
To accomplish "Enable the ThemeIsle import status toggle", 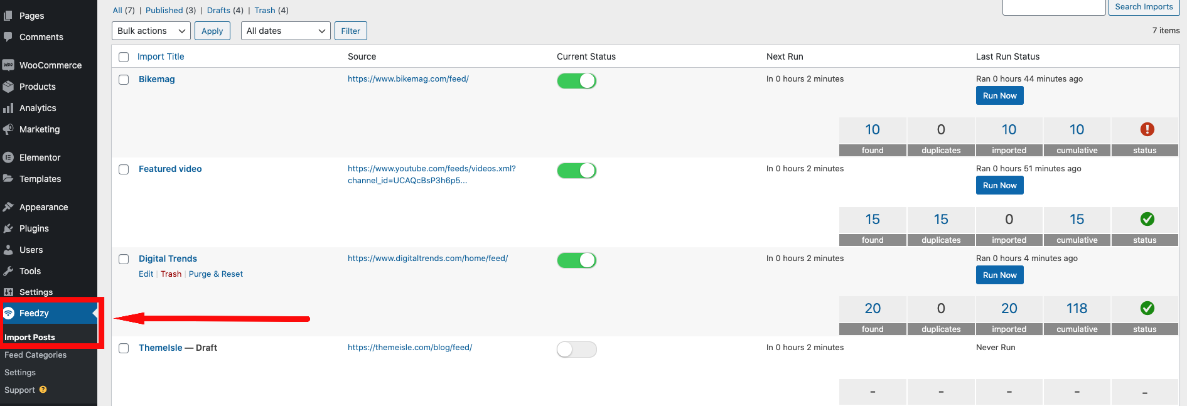I will coord(576,350).
